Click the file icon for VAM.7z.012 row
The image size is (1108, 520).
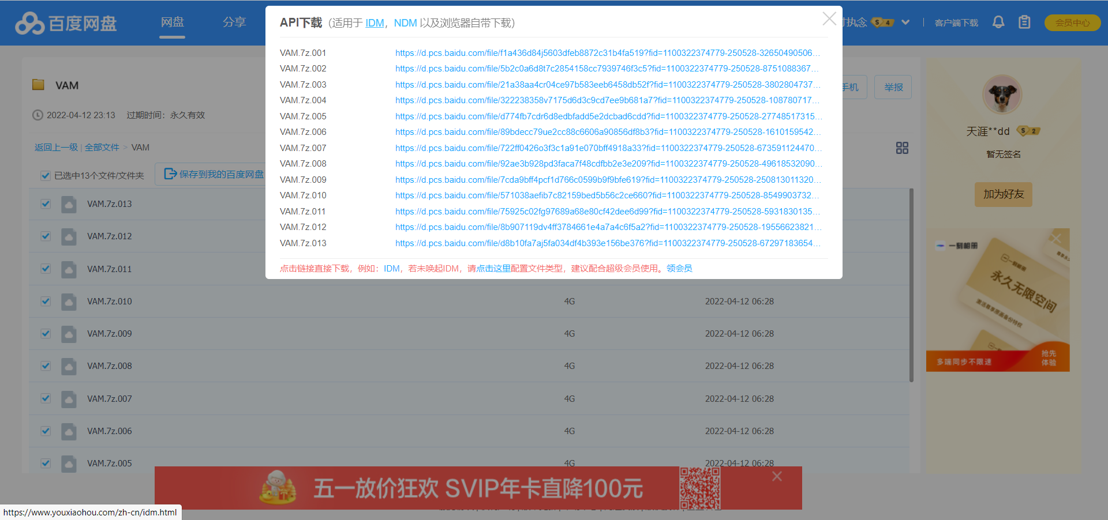tap(69, 236)
